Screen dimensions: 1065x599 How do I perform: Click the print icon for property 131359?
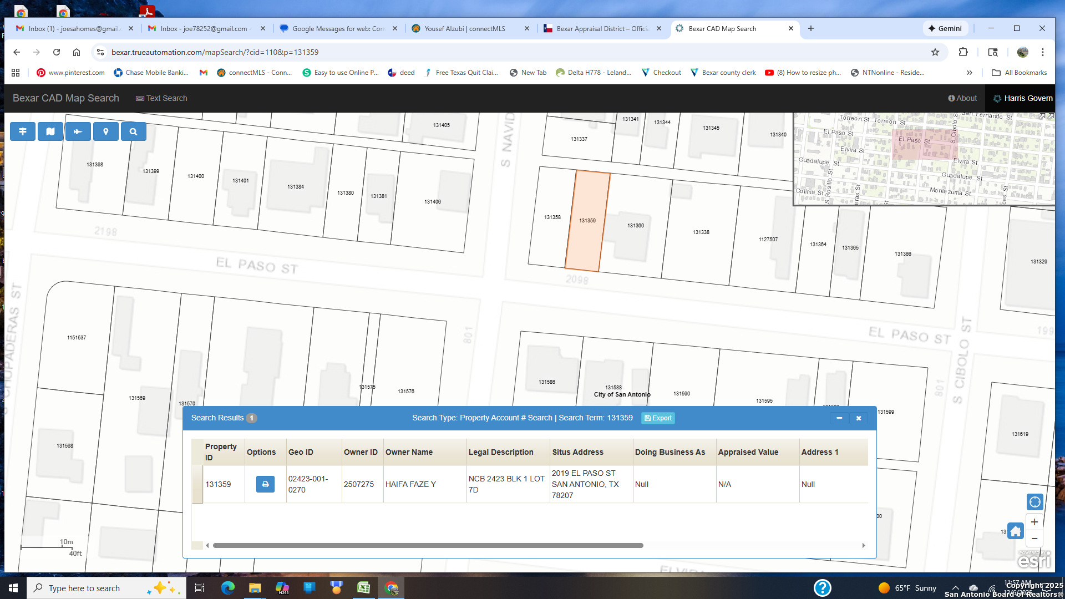[265, 484]
